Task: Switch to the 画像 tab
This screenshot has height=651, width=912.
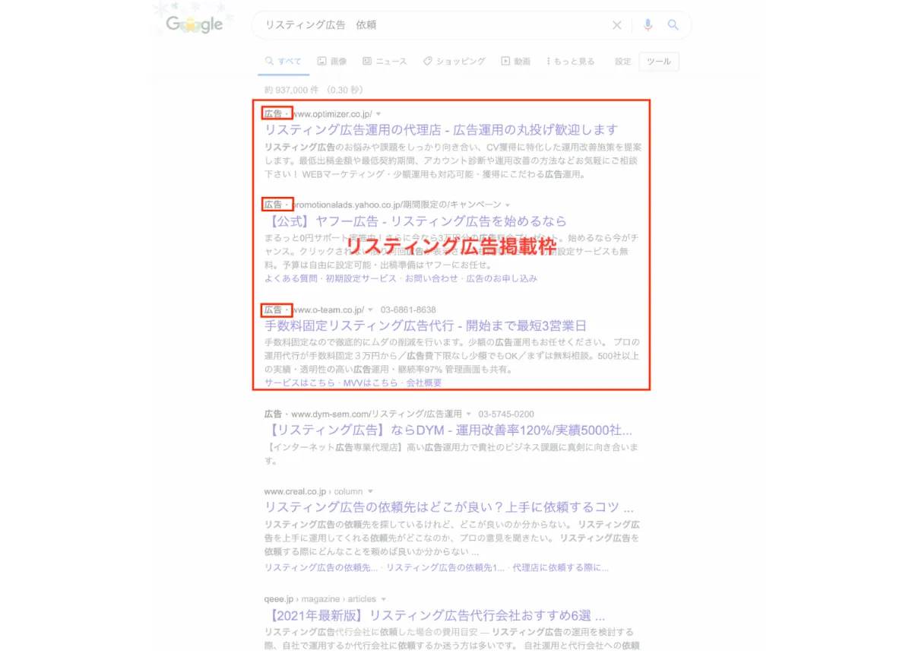Action: (x=332, y=61)
